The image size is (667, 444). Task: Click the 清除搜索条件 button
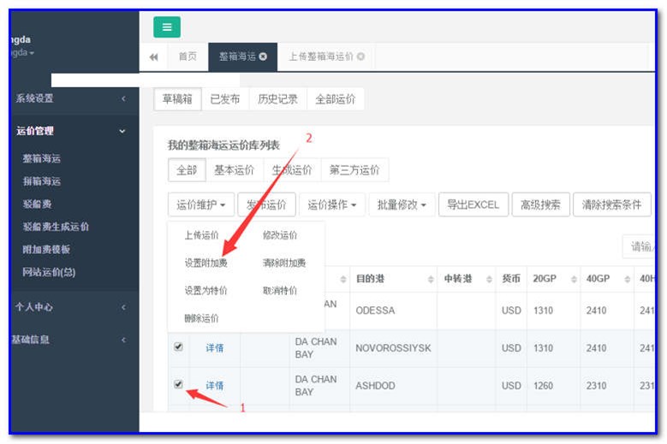(x=611, y=204)
